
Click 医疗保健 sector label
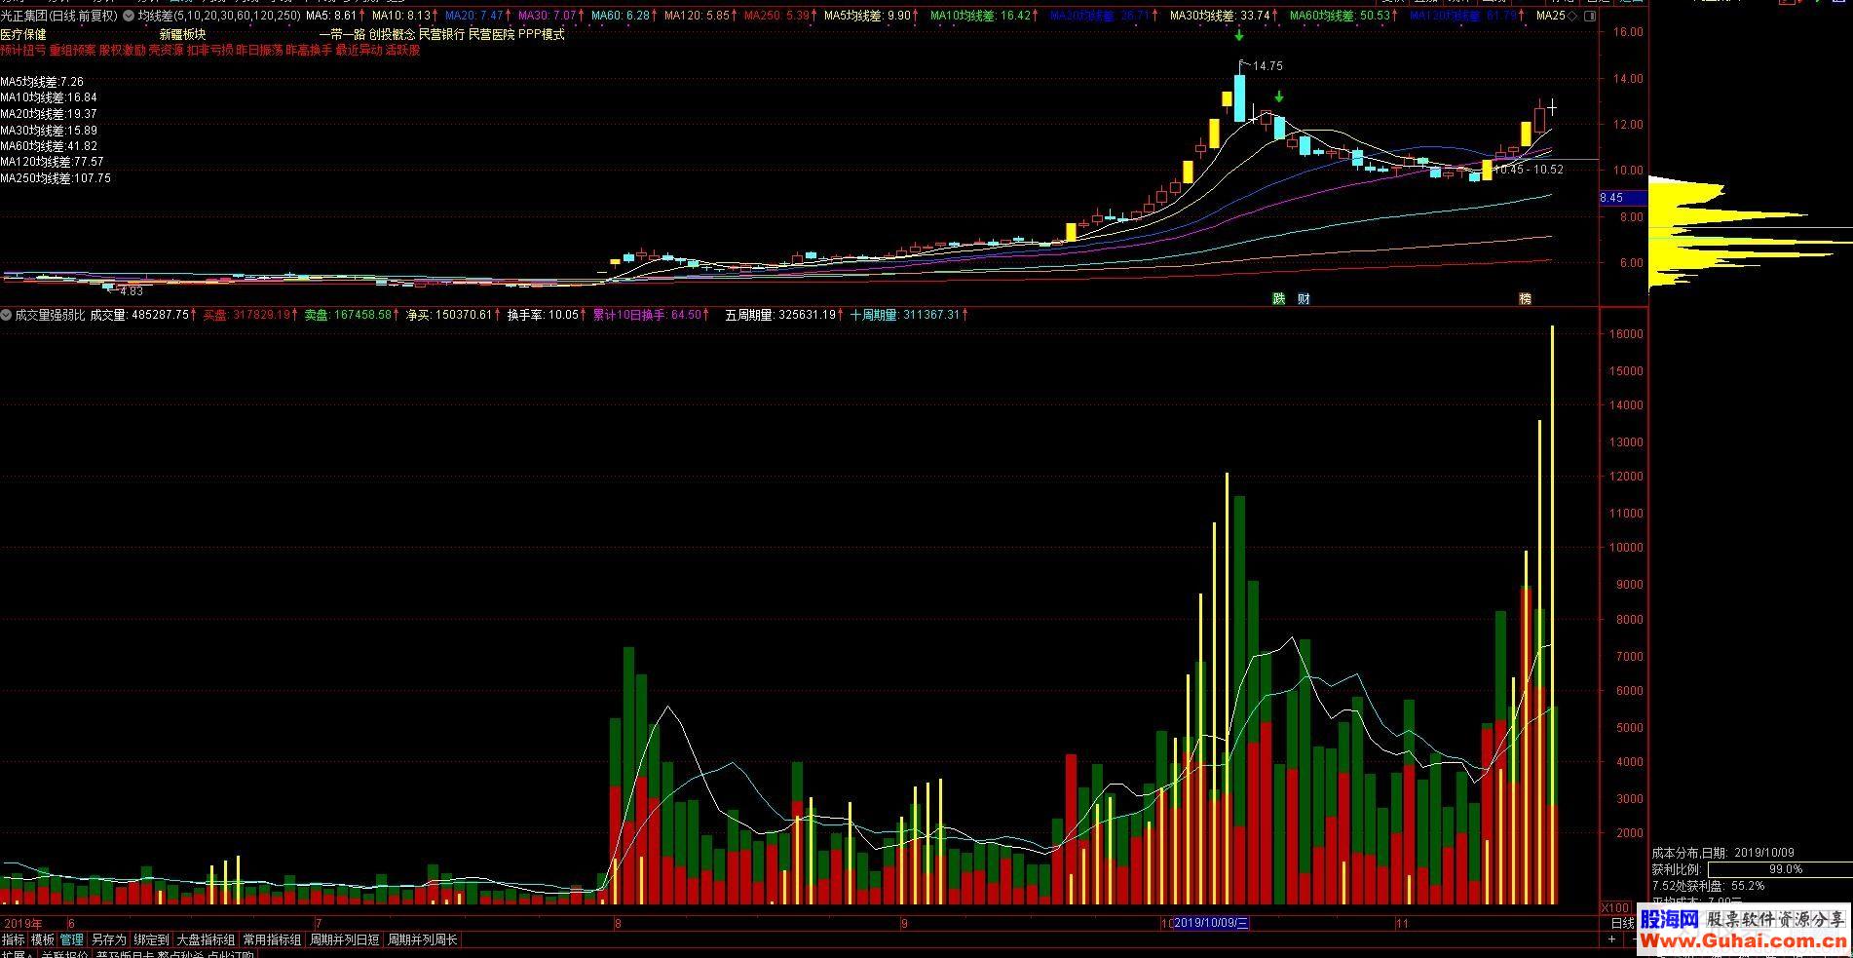pyautogui.click(x=23, y=34)
